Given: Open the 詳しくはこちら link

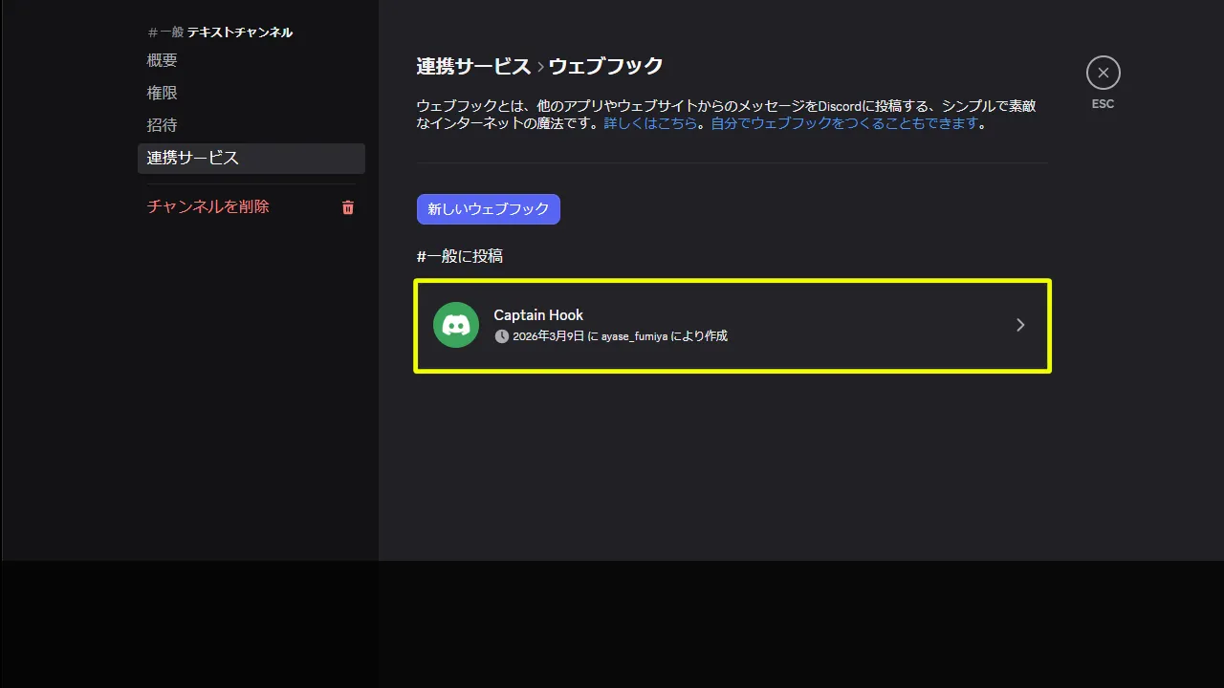Looking at the screenshot, I should [x=652, y=121].
